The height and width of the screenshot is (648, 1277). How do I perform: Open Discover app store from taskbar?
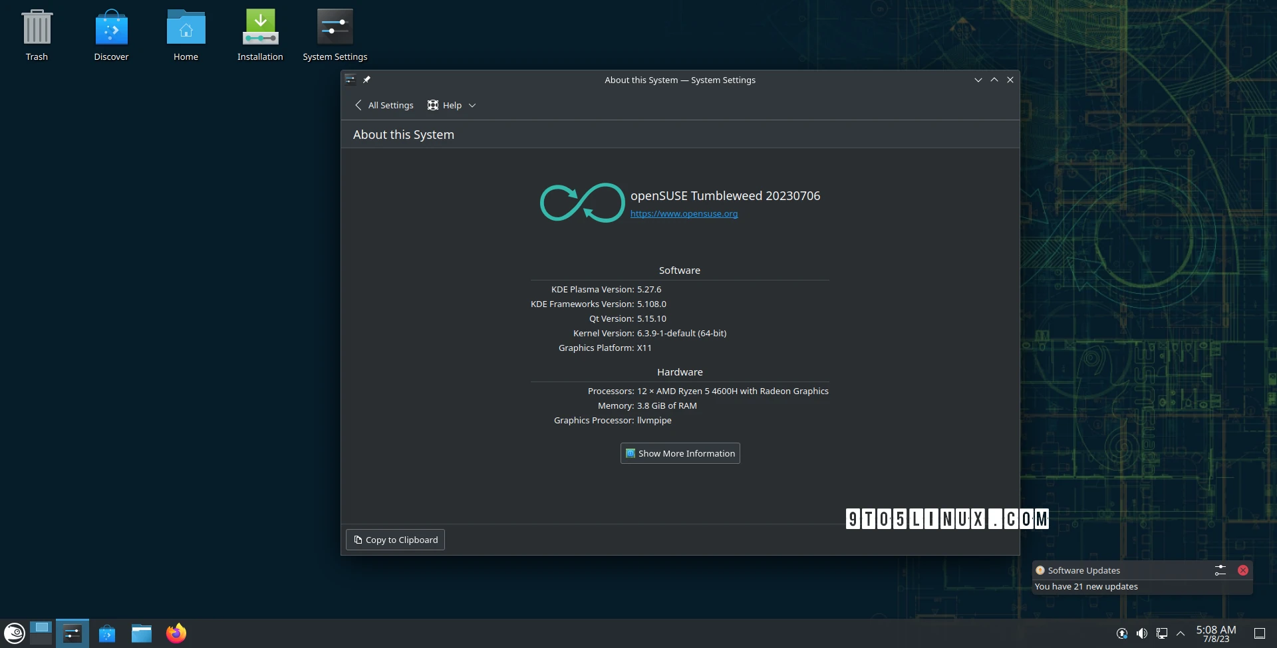coord(107,633)
